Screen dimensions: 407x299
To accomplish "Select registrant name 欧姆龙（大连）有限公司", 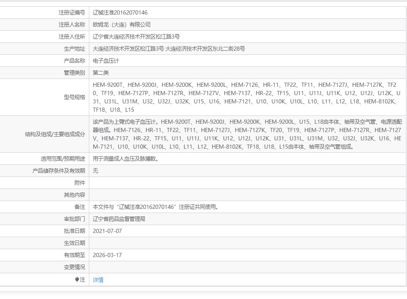I will (122, 25).
